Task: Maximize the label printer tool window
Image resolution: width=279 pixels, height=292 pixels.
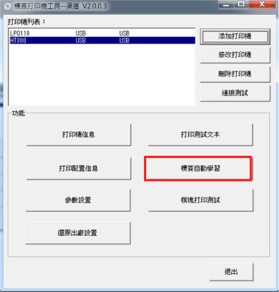Action: 242,4
